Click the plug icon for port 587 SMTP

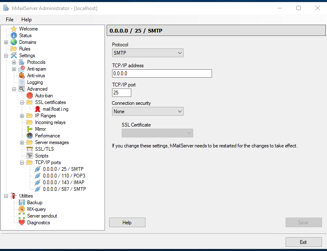pos(38,189)
